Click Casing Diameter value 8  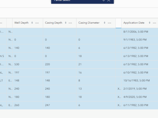coord(79,81)
